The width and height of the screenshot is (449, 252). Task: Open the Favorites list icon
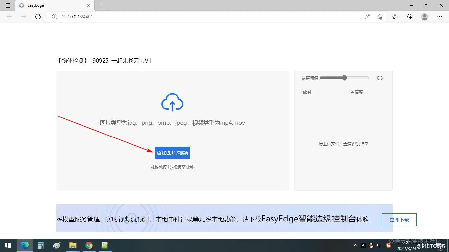(395, 17)
